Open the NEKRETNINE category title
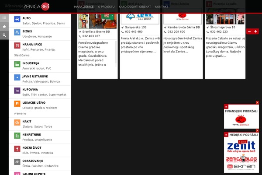Viewport: 262px width, 175px height. [x=31, y=134]
